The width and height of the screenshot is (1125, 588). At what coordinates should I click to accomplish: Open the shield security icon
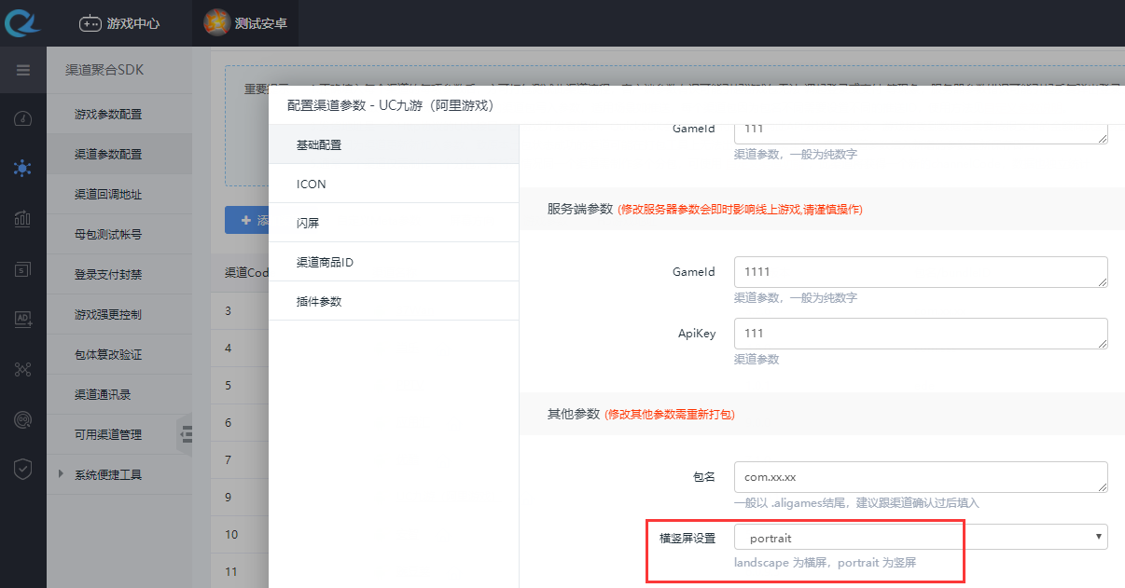click(23, 469)
